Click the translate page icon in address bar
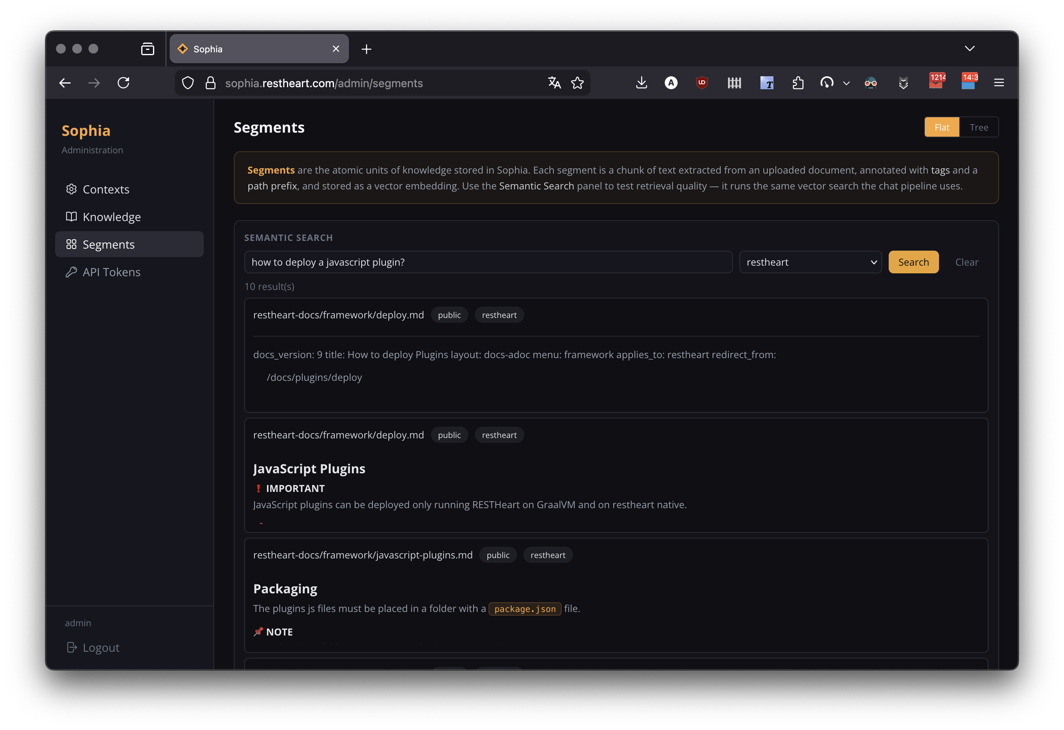The image size is (1064, 730). 554,83
